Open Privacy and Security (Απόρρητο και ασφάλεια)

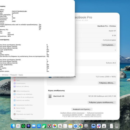(23, 94)
